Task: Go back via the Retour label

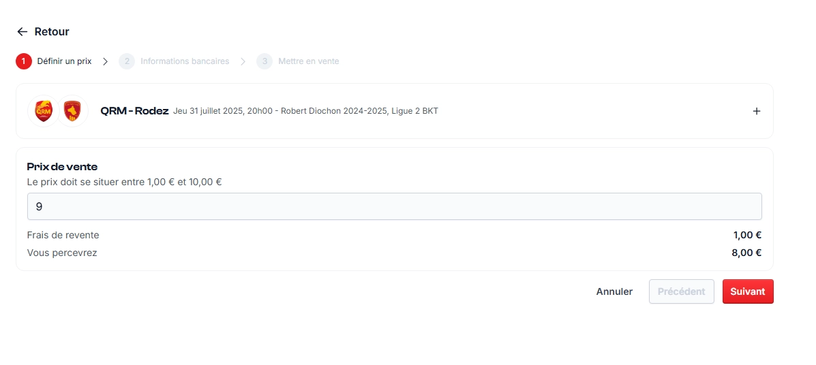Action: 52,32
